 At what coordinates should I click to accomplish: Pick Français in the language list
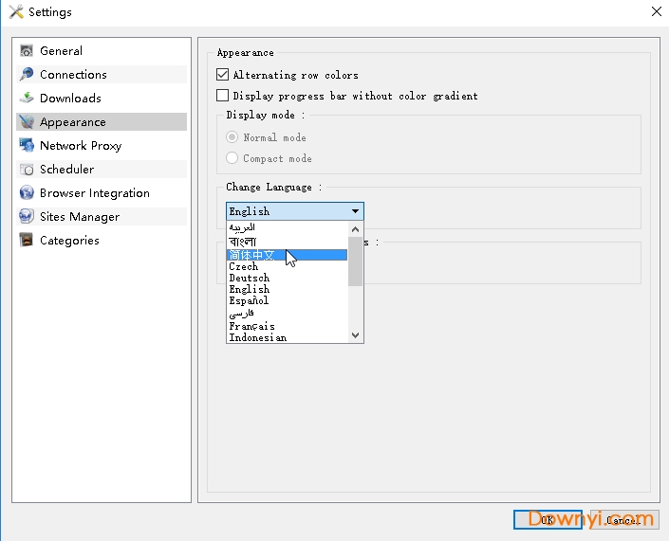(251, 326)
